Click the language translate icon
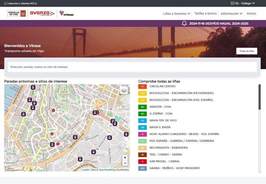 click(232, 3)
